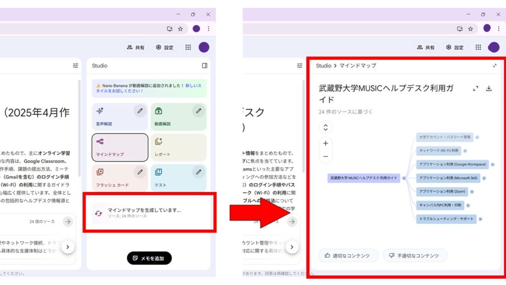Select the レポート report tile
This screenshot has width=506, height=285.
tap(178, 147)
